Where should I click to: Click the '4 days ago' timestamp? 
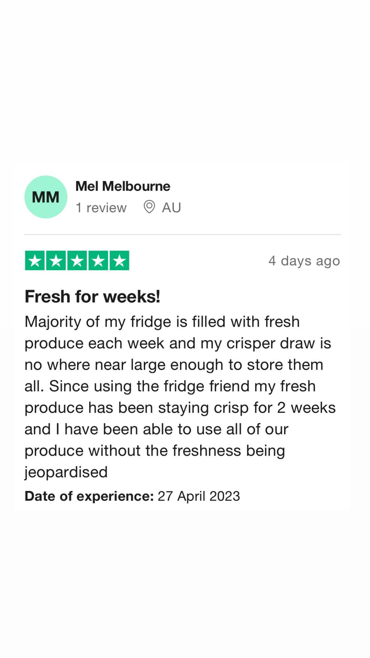click(x=304, y=261)
